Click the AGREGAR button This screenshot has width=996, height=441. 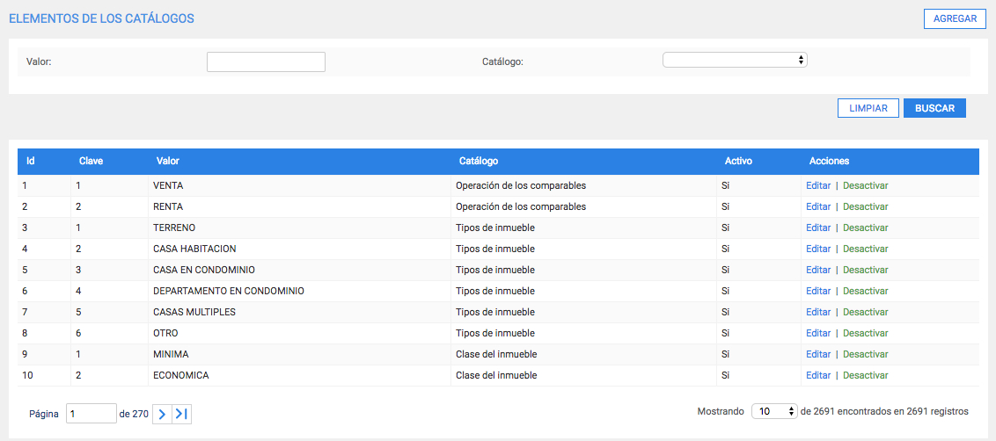(x=955, y=19)
